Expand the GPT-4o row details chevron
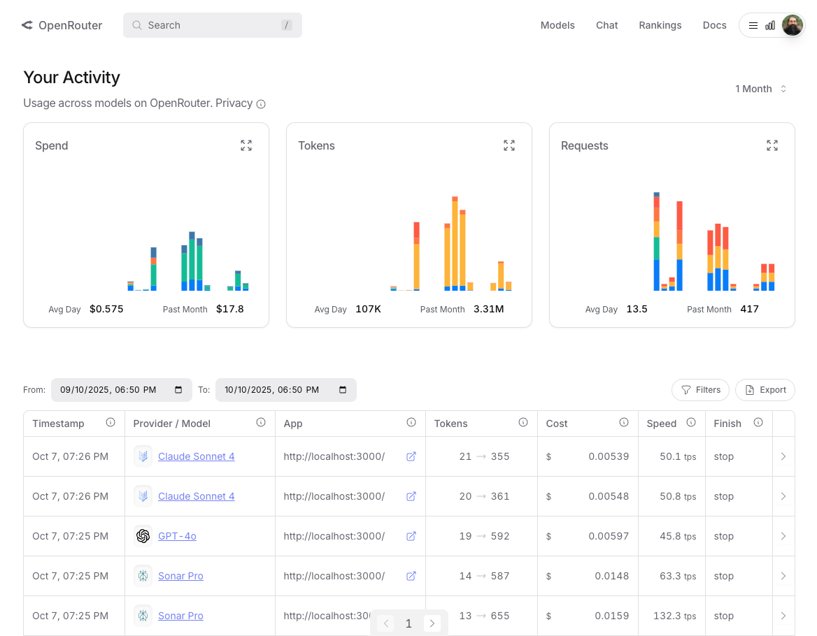This screenshot has width=817, height=636. click(783, 536)
